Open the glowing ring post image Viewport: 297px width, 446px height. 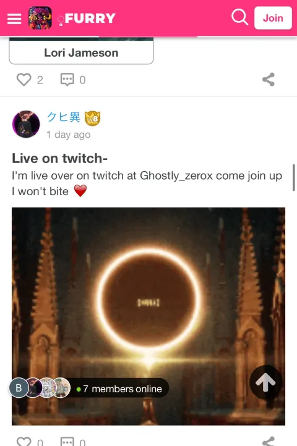[x=148, y=316]
